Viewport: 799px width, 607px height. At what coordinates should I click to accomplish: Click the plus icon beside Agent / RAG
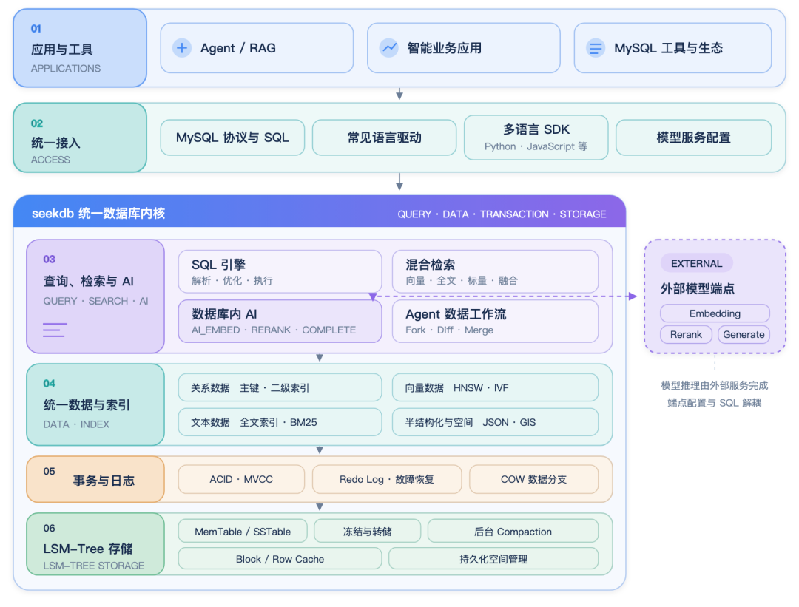tap(182, 48)
